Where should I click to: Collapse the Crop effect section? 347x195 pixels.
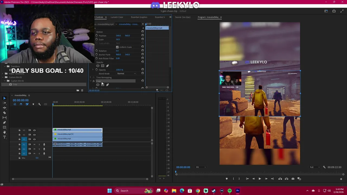coord(90,81)
